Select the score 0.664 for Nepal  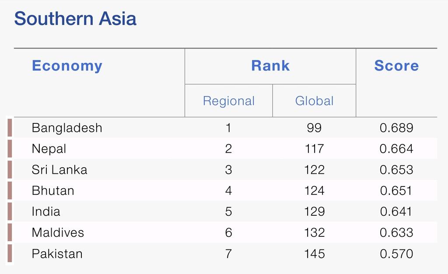point(396,149)
